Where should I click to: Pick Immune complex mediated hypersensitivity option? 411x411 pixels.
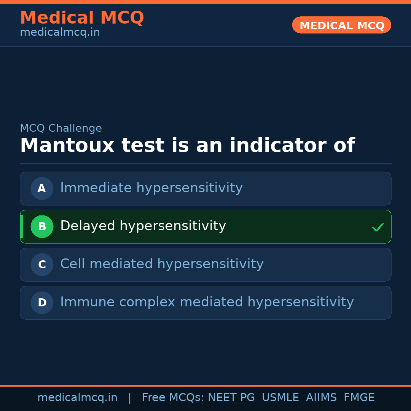click(x=207, y=302)
